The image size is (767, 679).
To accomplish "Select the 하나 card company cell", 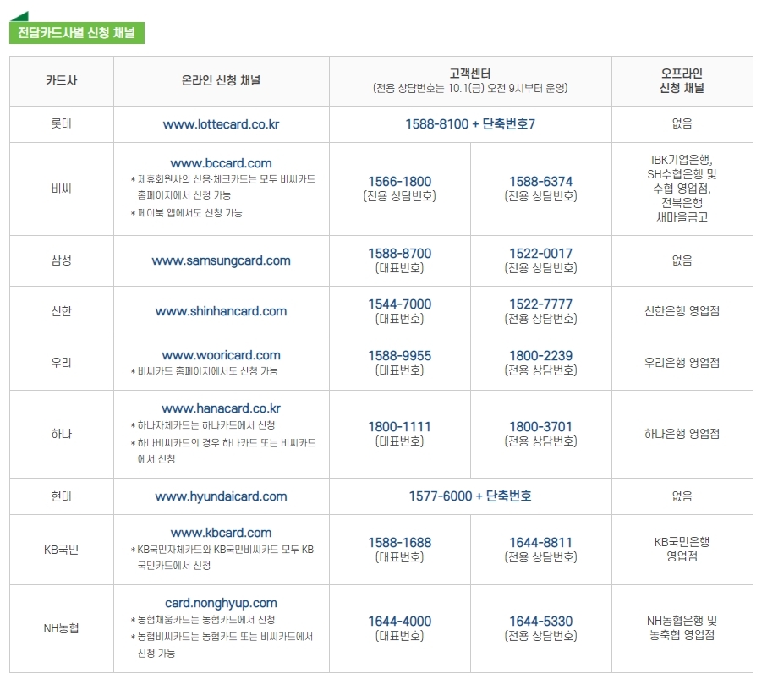I will (x=62, y=434).
